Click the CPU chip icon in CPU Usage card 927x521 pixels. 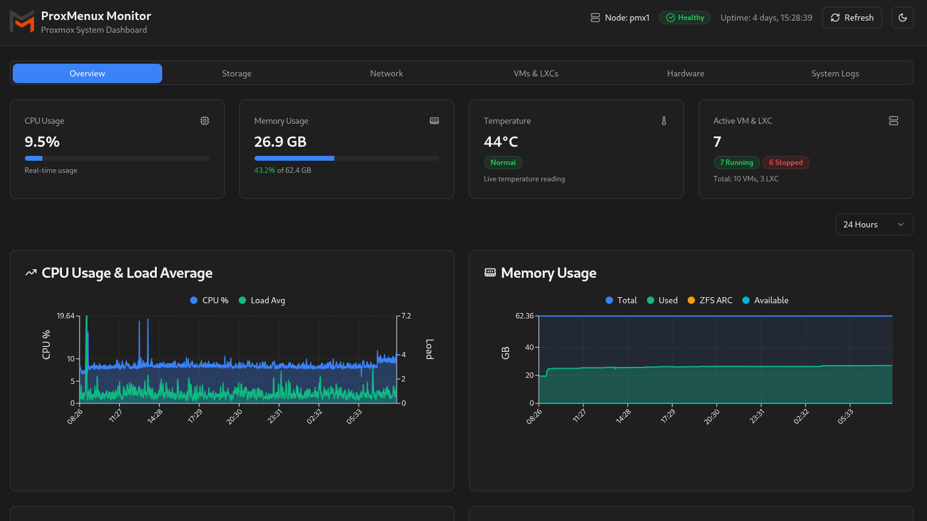(x=205, y=121)
